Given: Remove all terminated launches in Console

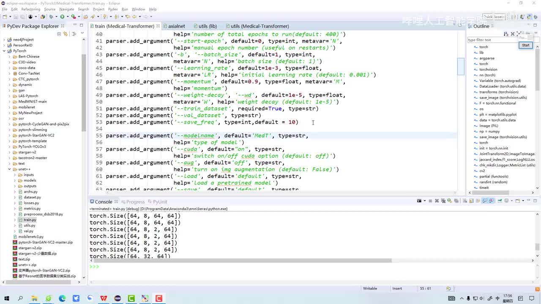Looking at the screenshot, I should coord(443,201).
